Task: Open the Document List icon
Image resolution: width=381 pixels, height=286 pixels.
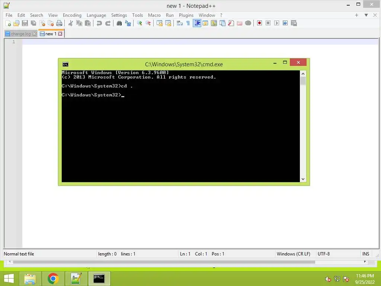Action: pyautogui.click(x=222, y=23)
